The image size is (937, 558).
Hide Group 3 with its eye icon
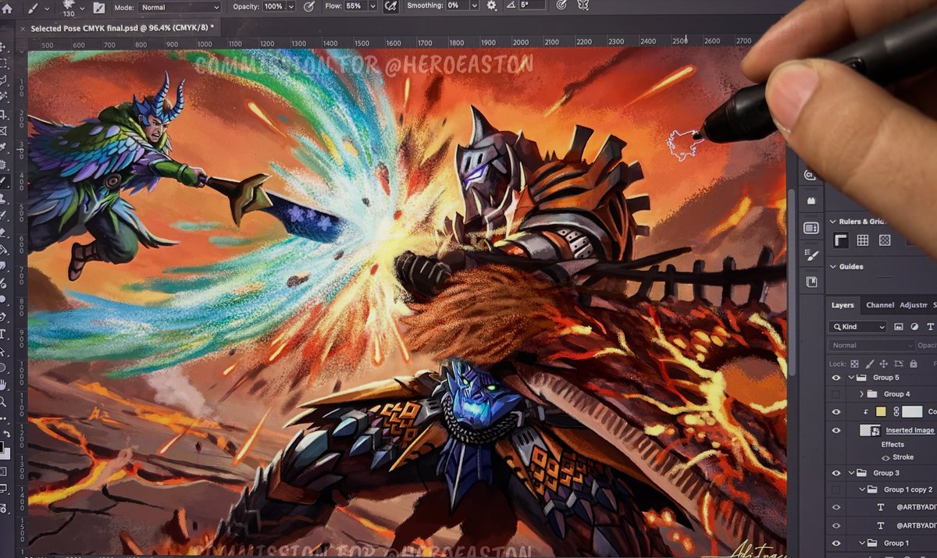point(836,473)
